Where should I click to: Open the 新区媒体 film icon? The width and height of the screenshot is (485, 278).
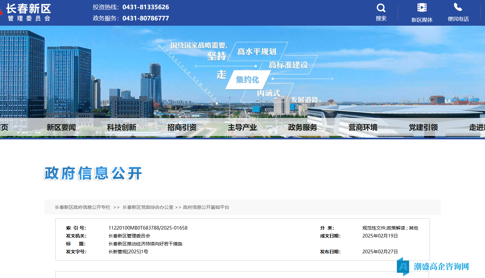tap(422, 8)
